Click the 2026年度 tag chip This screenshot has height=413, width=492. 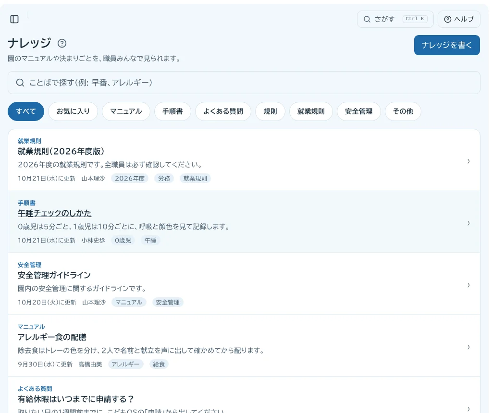click(130, 179)
